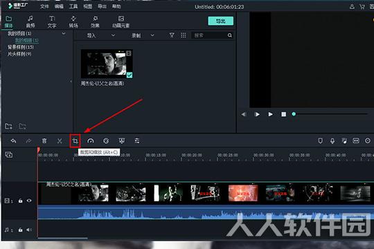Open the user account icon
The width and height of the screenshot is (374, 249).
tap(352, 7)
